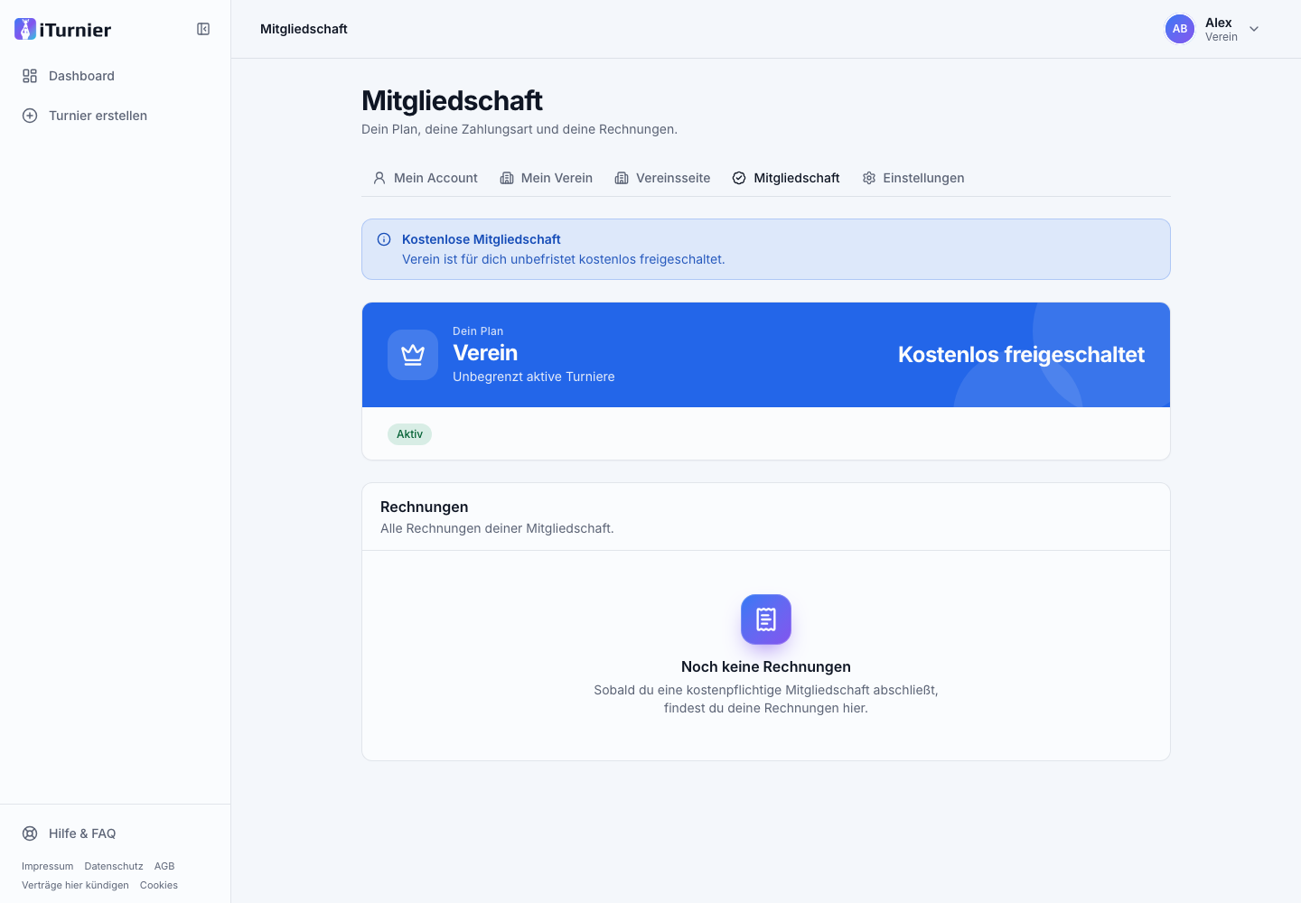
Task: Choose Turnier erstellen in the sidebar
Action: pyautogui.click(x=116, y=116)
